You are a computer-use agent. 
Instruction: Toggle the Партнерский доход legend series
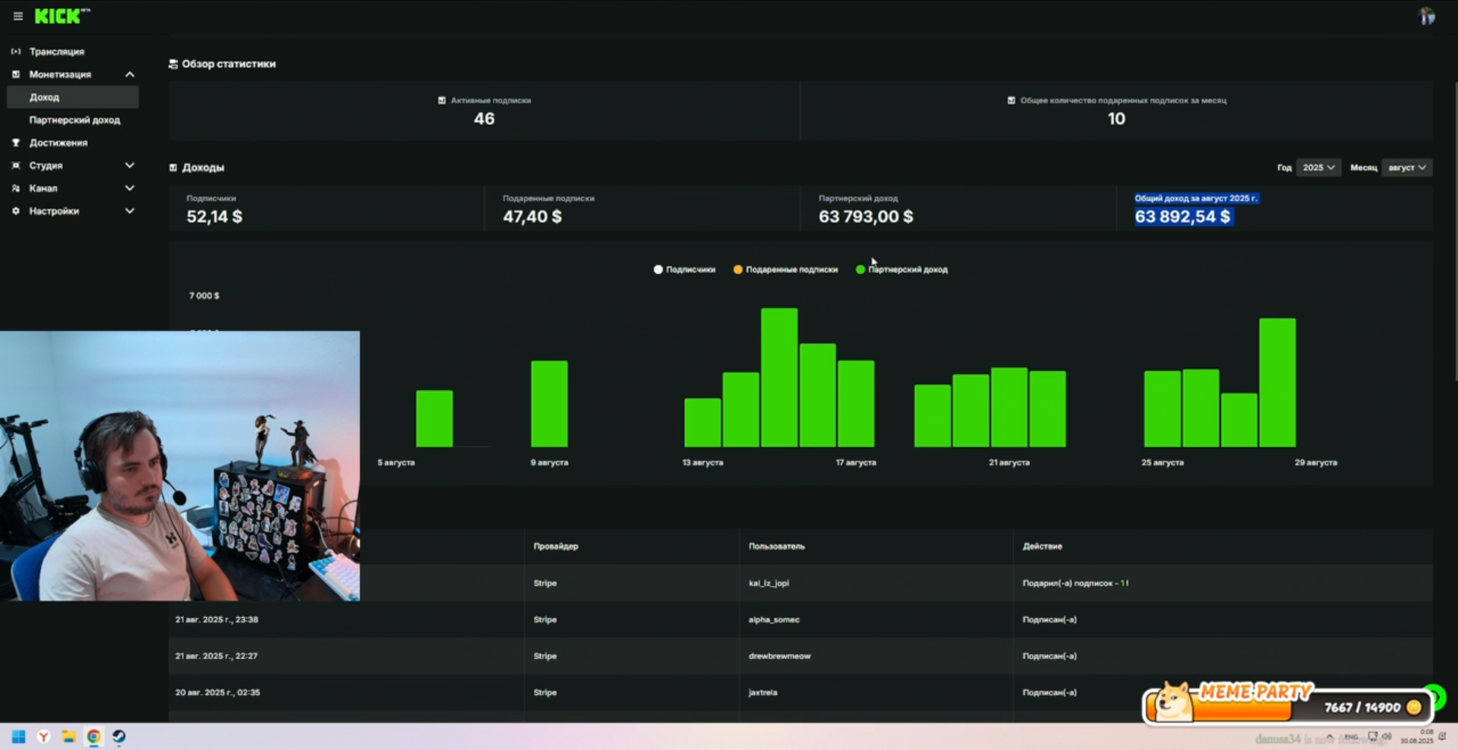[x=901, y=269]
